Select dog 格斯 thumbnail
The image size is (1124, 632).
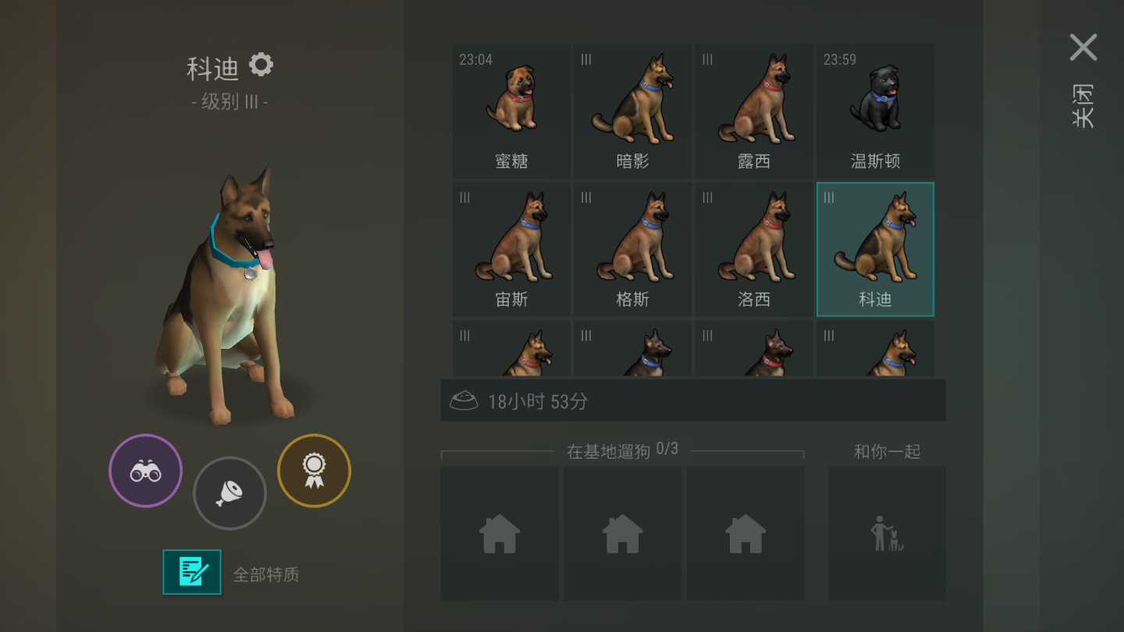pos(633,249)
